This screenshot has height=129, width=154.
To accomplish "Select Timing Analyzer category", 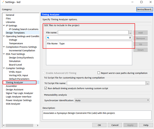I will 14,83.
